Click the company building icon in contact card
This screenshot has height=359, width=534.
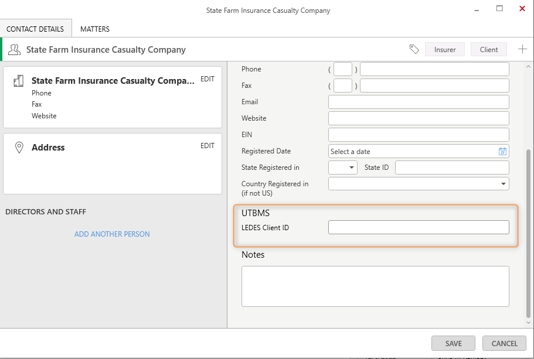[18, 81]
